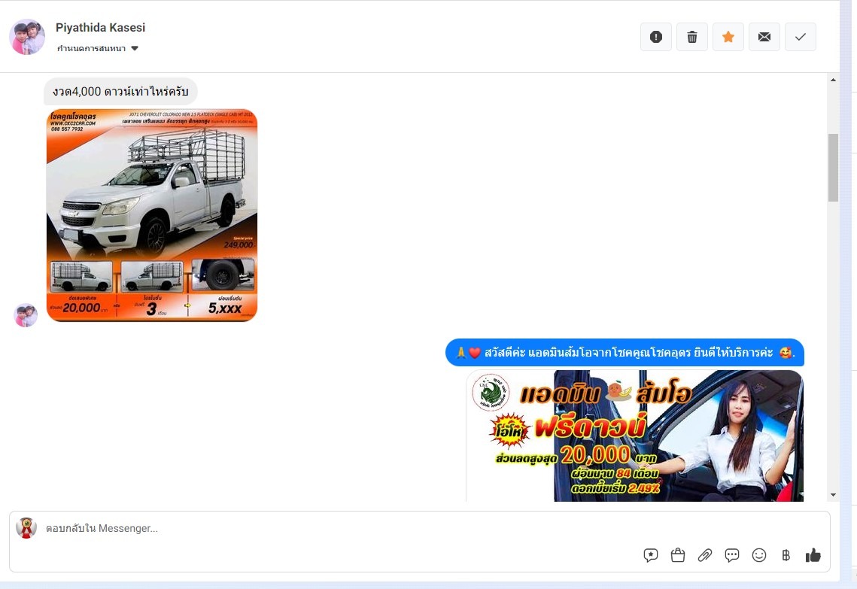Screen dimensions: 857x589
Task: Open Piyathida Kasesi contact name
Action: click(101, 27)
